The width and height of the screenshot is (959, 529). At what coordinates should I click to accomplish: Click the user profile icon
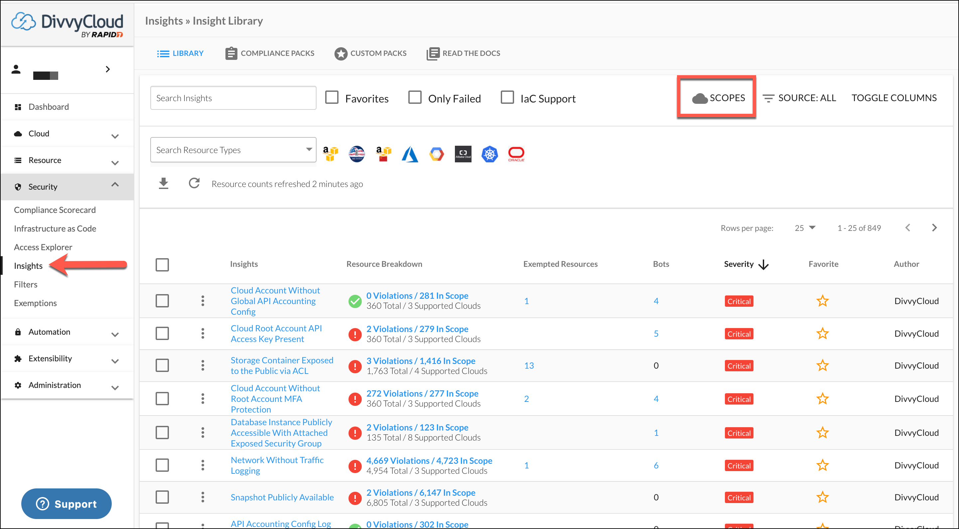pyautogui.click(x=16, y=69)
